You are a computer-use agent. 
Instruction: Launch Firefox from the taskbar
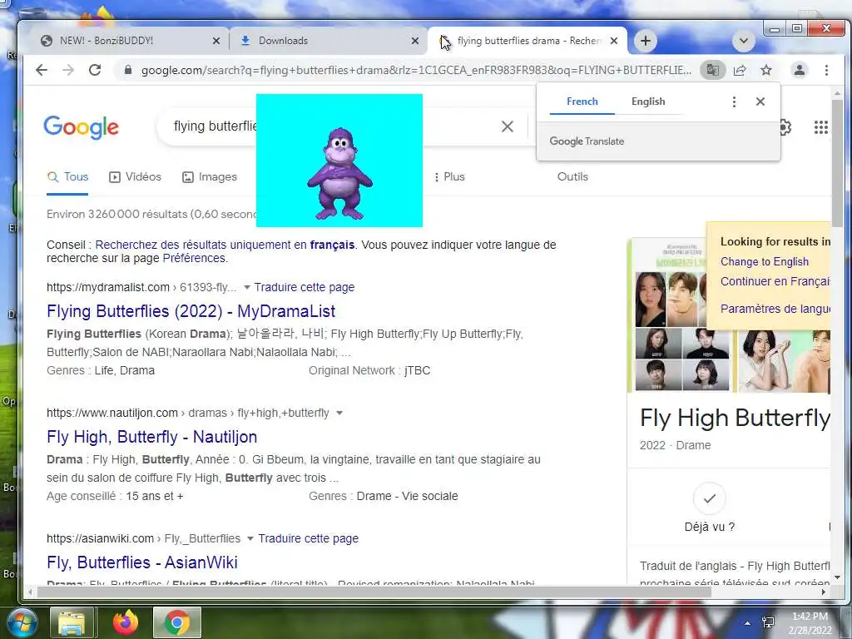pyautogui.click(x=125, y=622)
